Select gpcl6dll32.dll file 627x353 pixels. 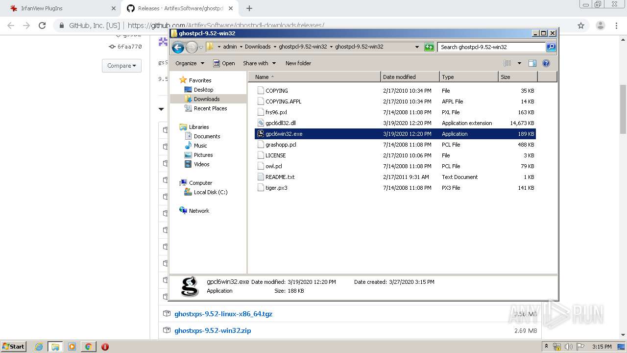(395, 123)
